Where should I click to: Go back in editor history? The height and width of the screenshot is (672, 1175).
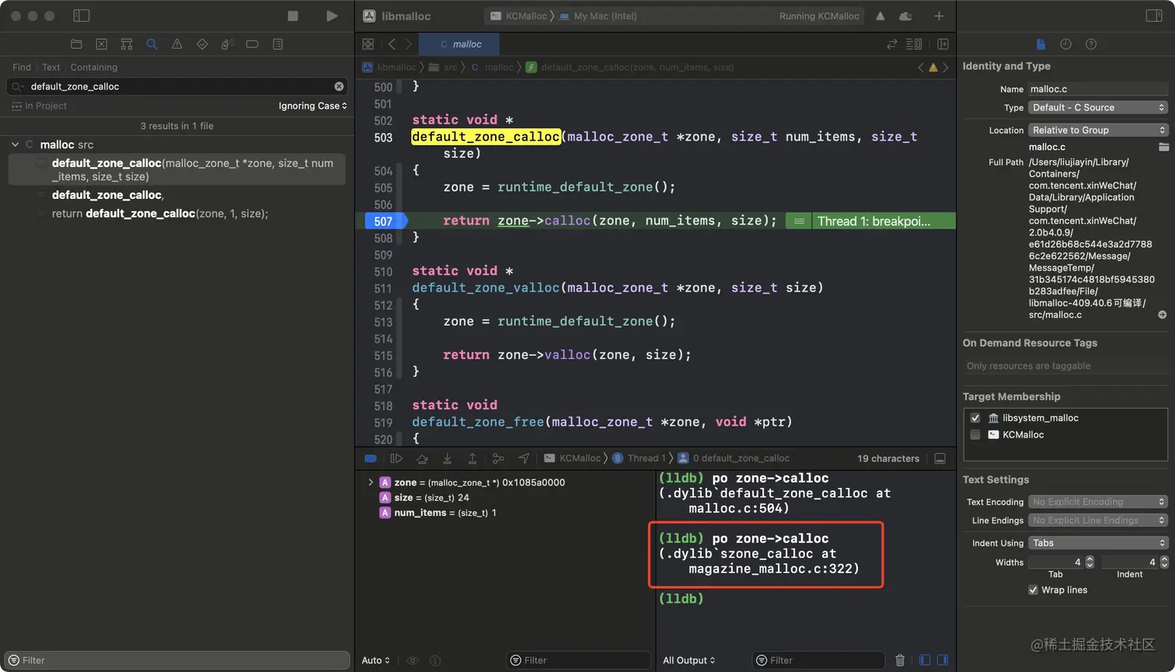(x=392, y=44)
